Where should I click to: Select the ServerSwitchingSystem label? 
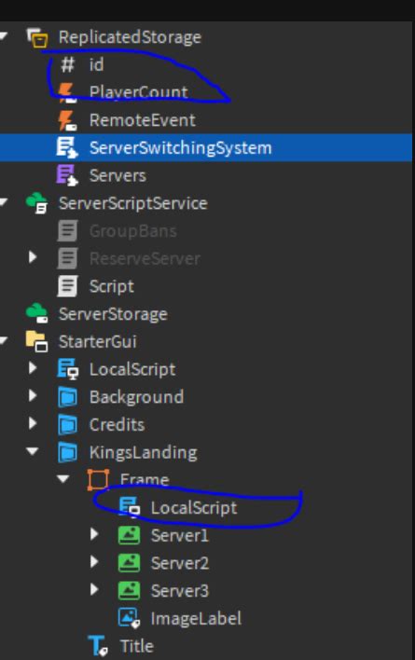(x=181, y=148)
